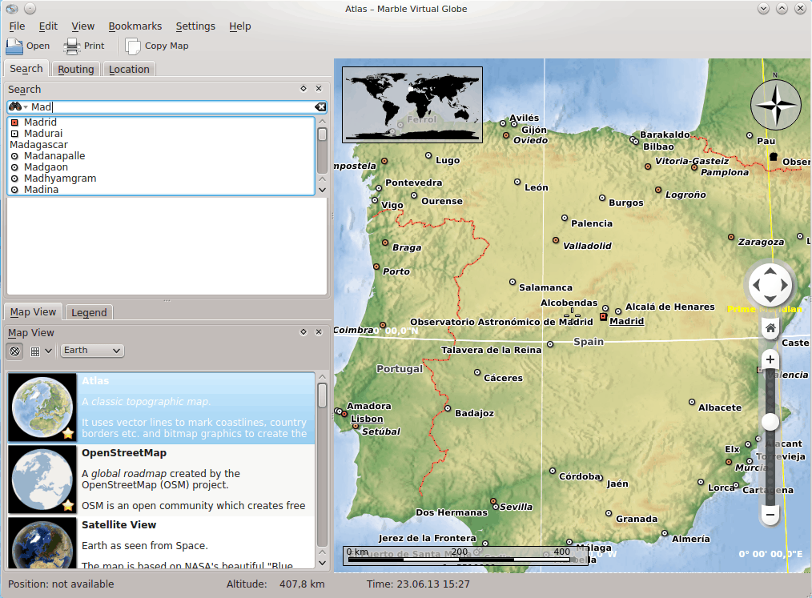Viewport: 812px width, 598px height.
Task: Close the Search panel
Action: click(319, 89)
